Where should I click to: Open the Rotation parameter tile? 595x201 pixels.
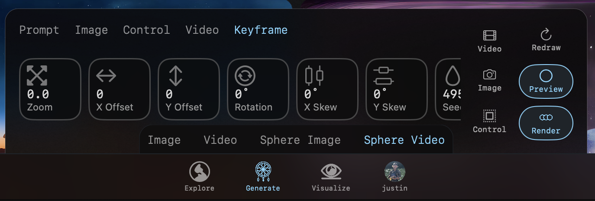pos(258,89)
